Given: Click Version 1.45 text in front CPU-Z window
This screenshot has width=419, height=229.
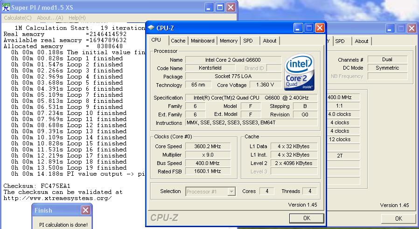Looking at the screenshot, I should (302, 205).
